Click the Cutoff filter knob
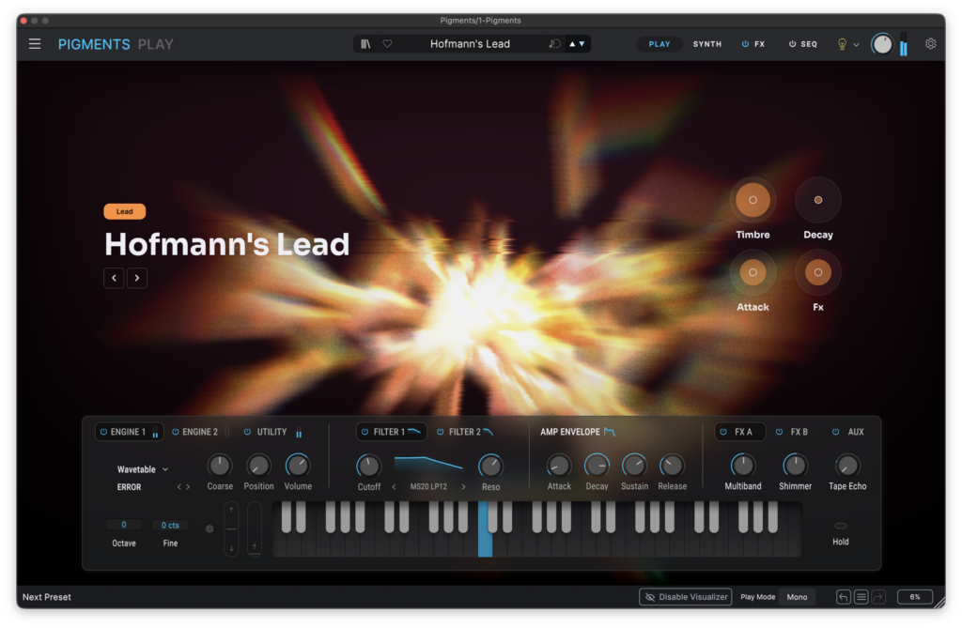Screen dimensions: 962x628 click(368, 467)
